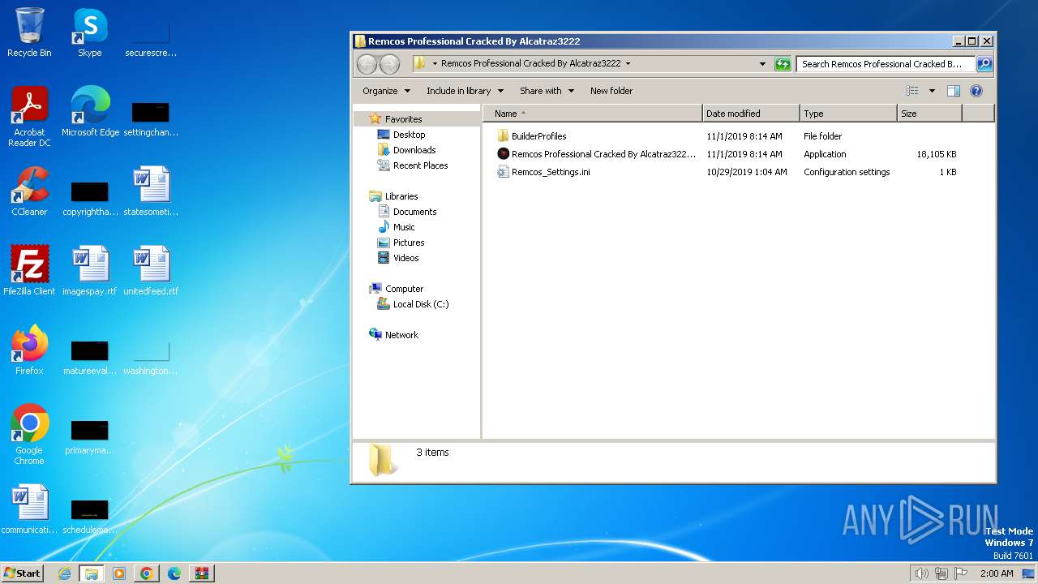Click the clock showing 2:00 AM
1038x584 pixels.
point(997,573)
